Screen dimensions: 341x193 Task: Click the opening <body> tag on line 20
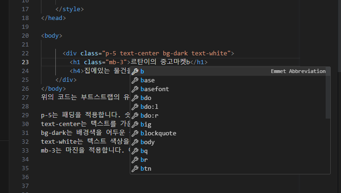click(52, 36)
